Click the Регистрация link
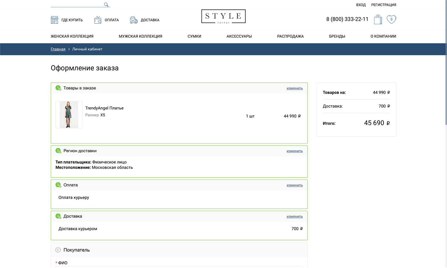Image resolution: width=447 pixels, height=268 pixels. coord(384,5)
